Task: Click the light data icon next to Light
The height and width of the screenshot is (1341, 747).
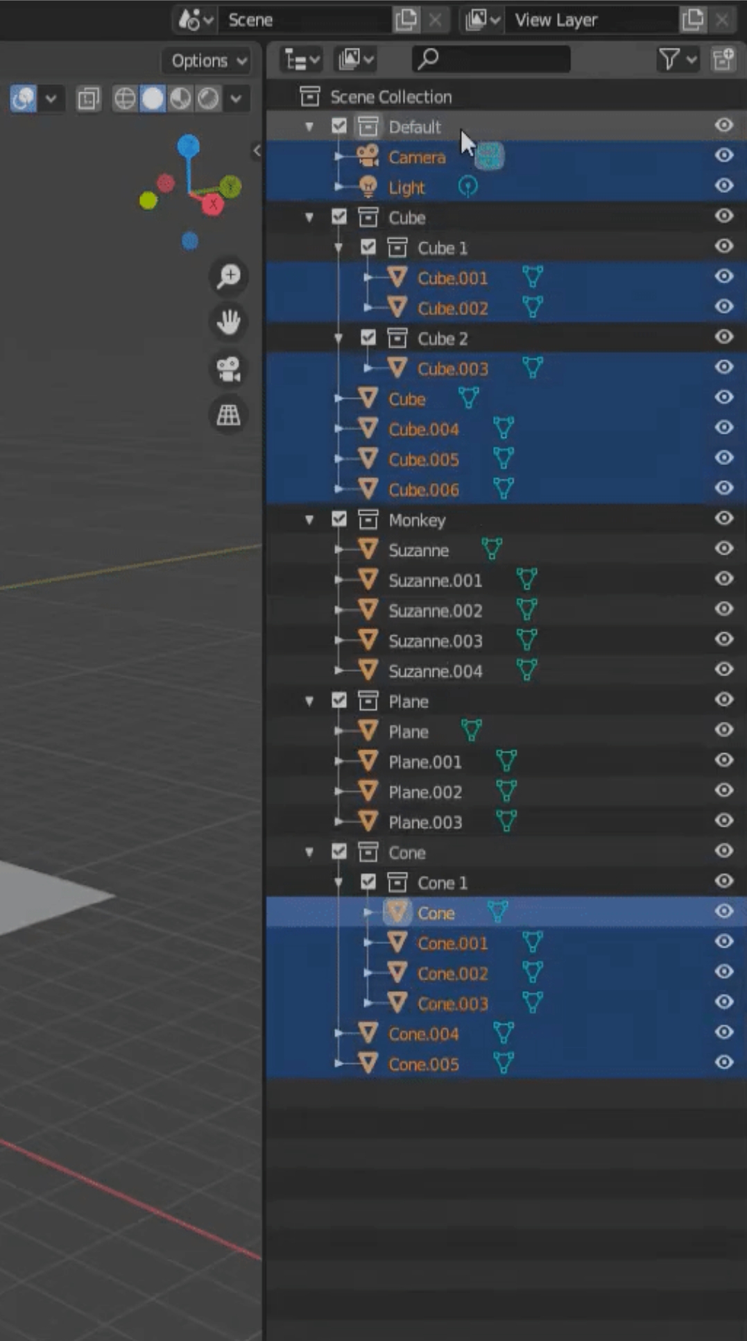Action: click(x=468, y=187)
